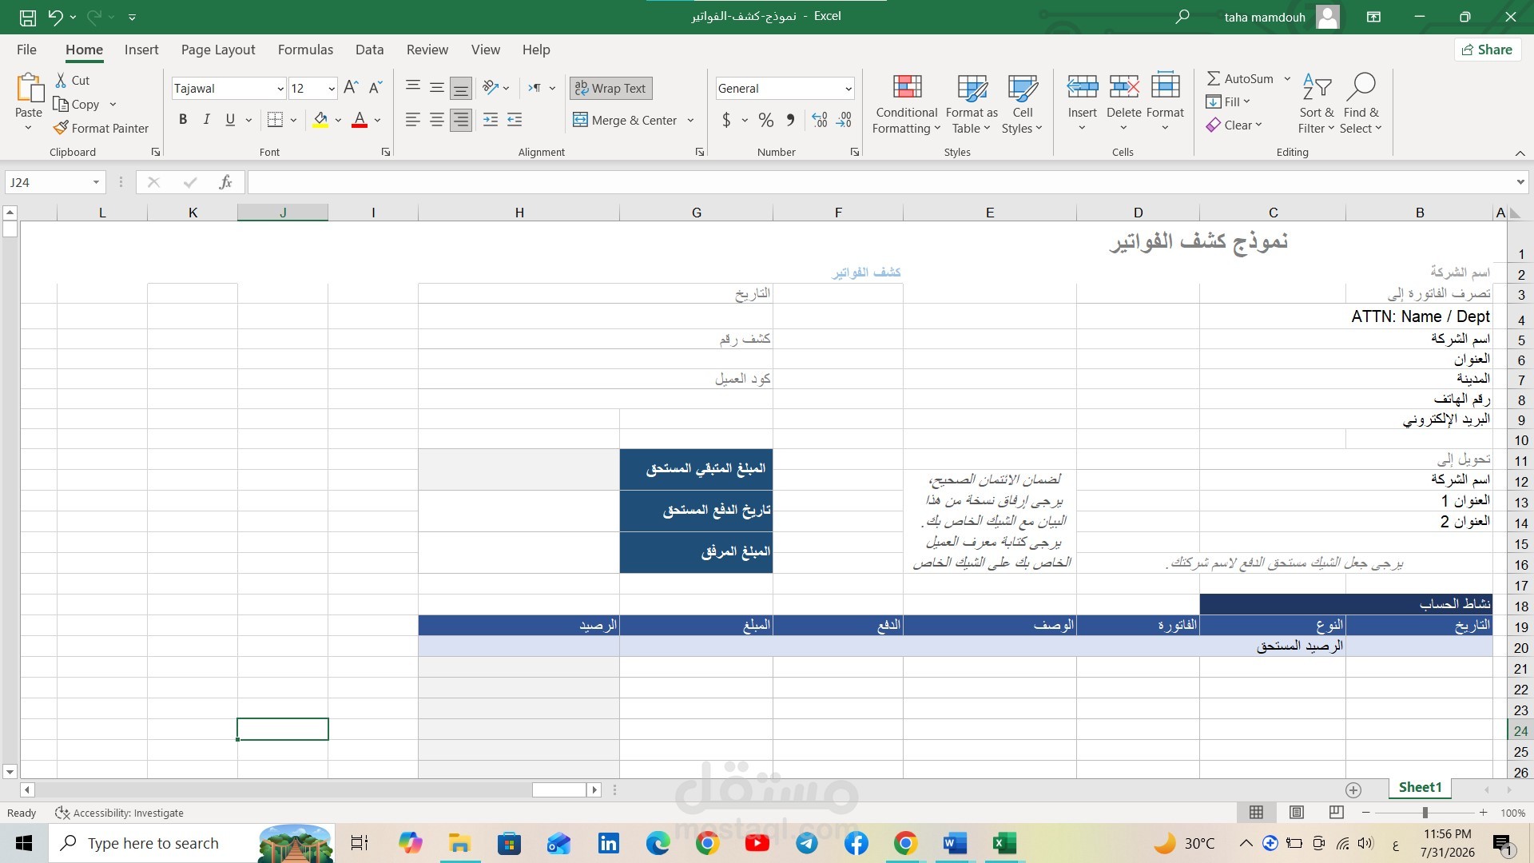Screen dimensions: 1534x863
Task: Toggle underline formatting
Action: pyautogui.click(x=230, y=120)
